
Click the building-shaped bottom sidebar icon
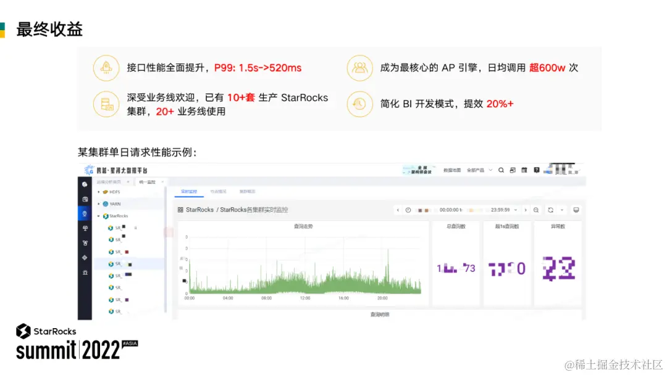pos(85,272)
